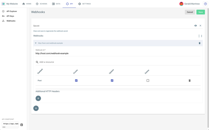Cancel webhook editing
The image size is (209, 130).
pyautogui.click(x=190, y=12)
